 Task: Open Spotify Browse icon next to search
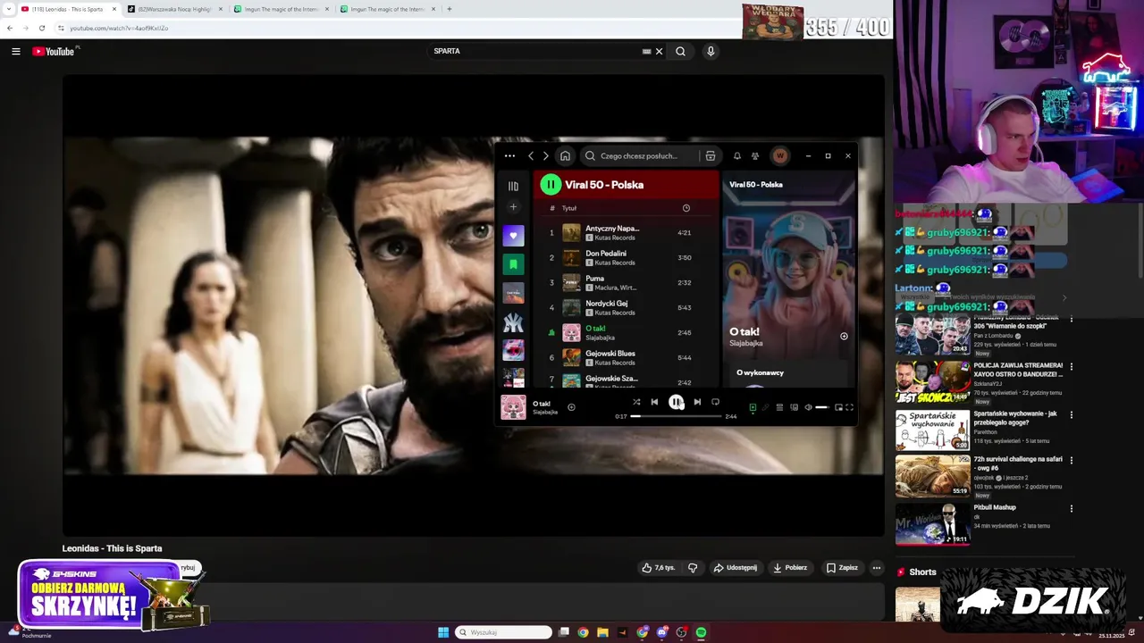click(711, 155)
